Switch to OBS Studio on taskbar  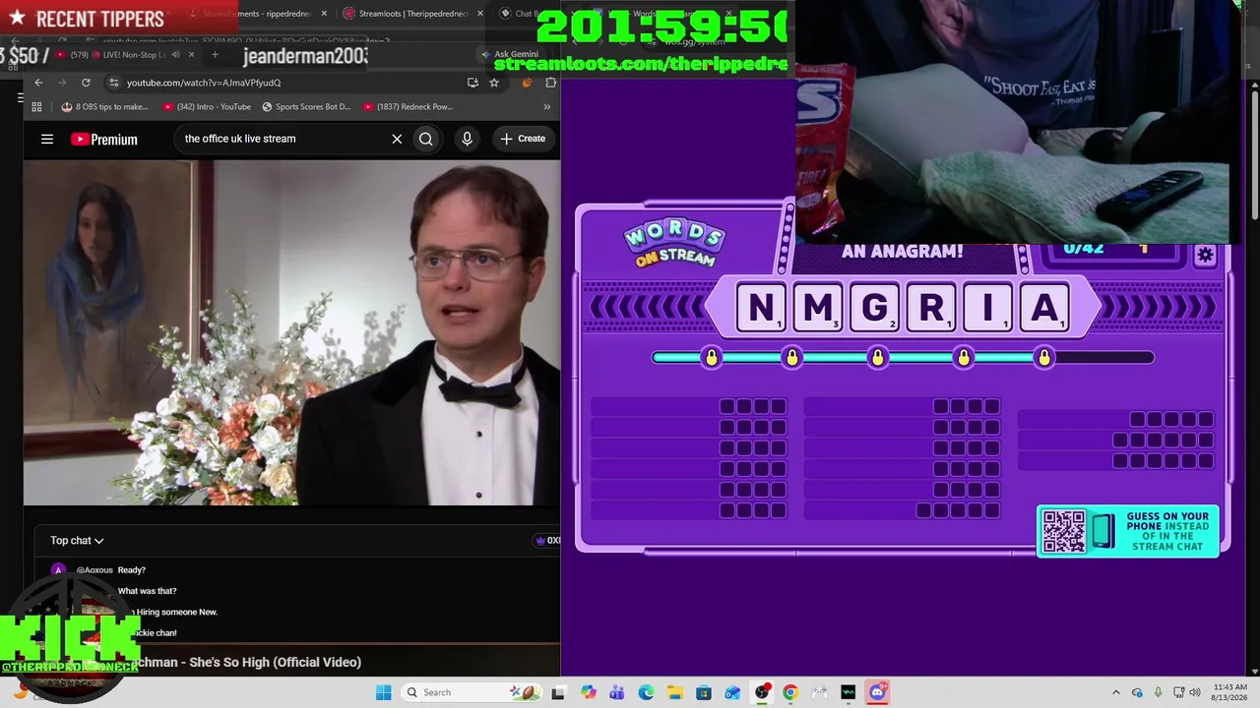(762, 692)
